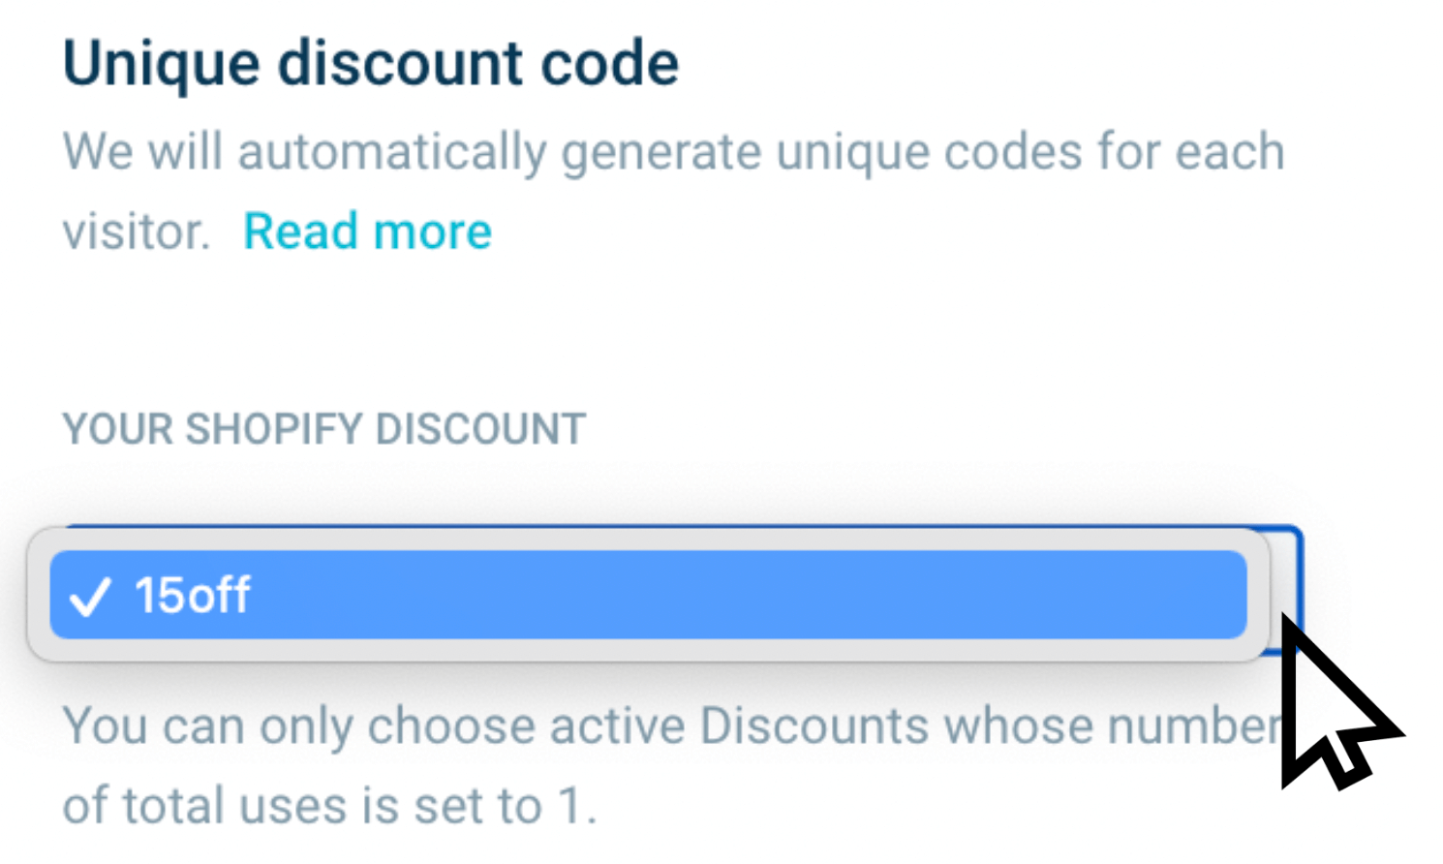
Task: Click the Unique discount code heading
Action: point(370,64)
